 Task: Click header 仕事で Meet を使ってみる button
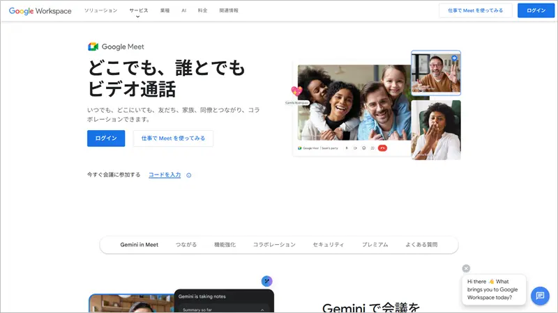[x=476, y=10]
